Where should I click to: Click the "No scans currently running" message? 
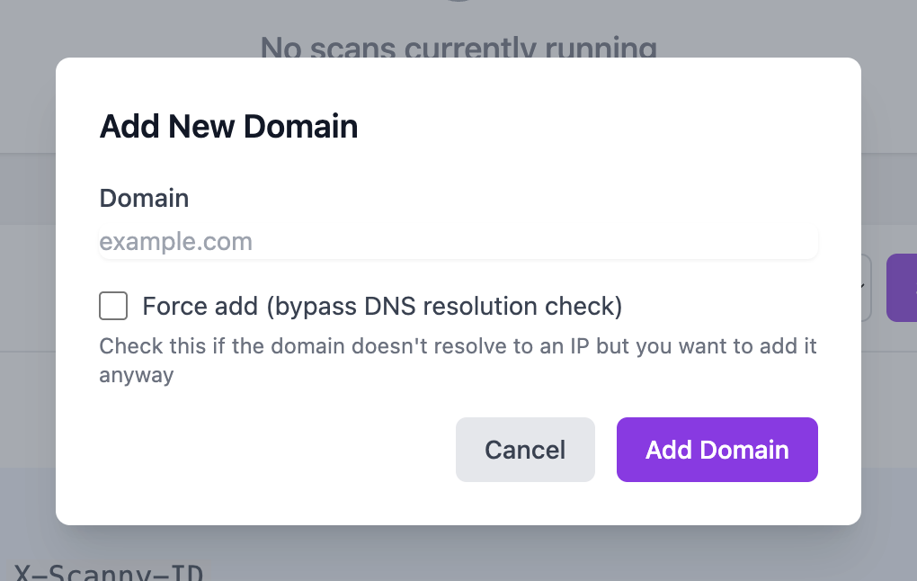[x=458, y=47]
